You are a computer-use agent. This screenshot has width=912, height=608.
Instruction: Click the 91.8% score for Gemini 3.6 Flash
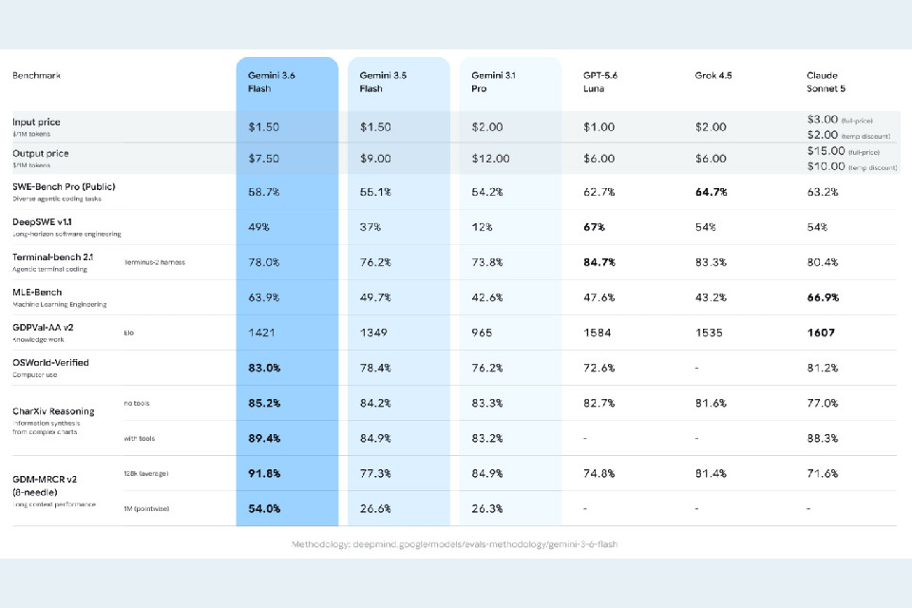tap(265, 474)
